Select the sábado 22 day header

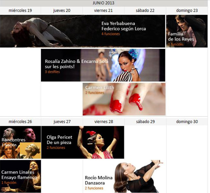click(145, 10)
